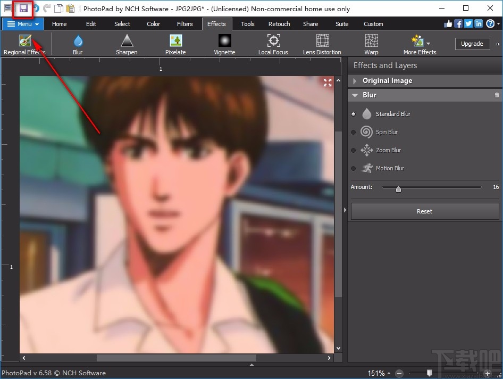Open the Lens Distortion tool
The height and width of the screenshot is (379, 503).
click(322, 44)
